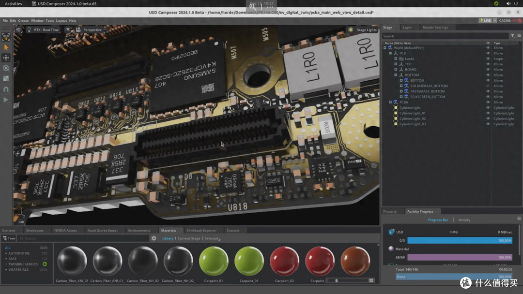The image size is (523, 294).
Task: Show Selected materials filter
Action: (x=212, y=238)
